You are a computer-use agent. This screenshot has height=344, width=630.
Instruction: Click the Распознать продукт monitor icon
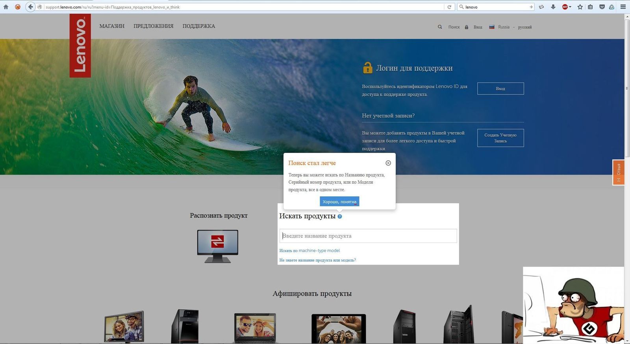coord(218,246)
